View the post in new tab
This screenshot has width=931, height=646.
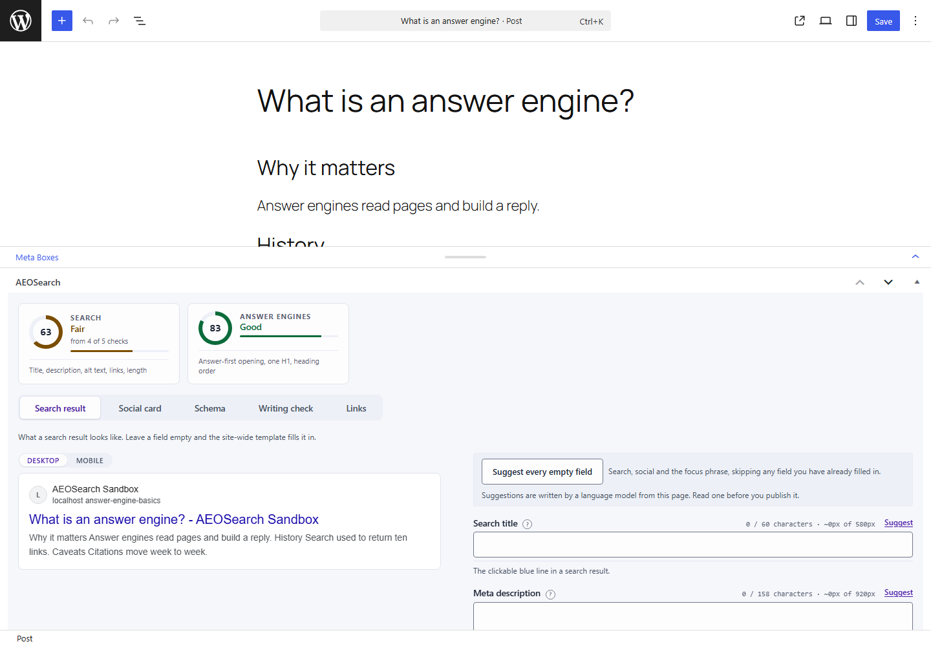point(800,21)
